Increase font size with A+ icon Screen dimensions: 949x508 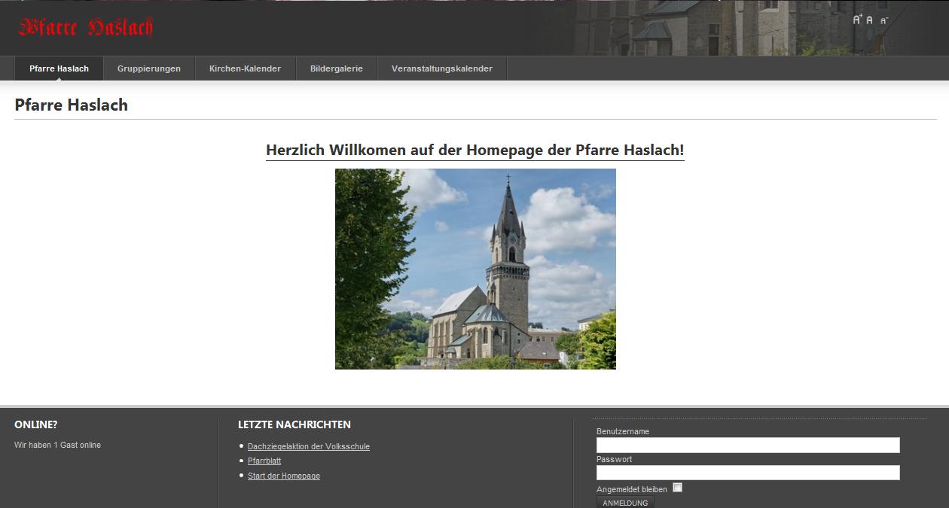click(x=857, y=20)
